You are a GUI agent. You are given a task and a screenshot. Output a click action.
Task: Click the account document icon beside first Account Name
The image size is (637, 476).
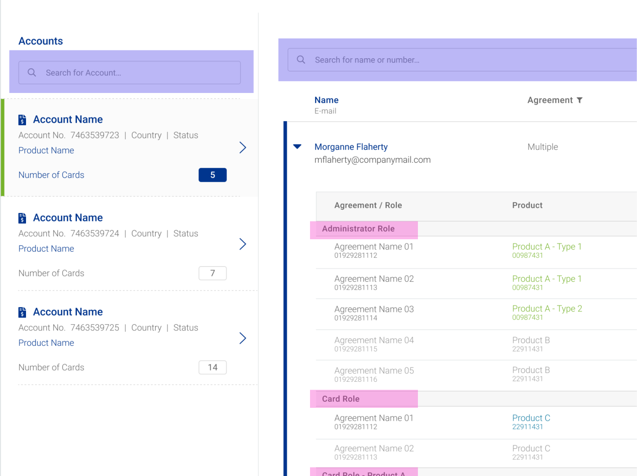point(22,120)
